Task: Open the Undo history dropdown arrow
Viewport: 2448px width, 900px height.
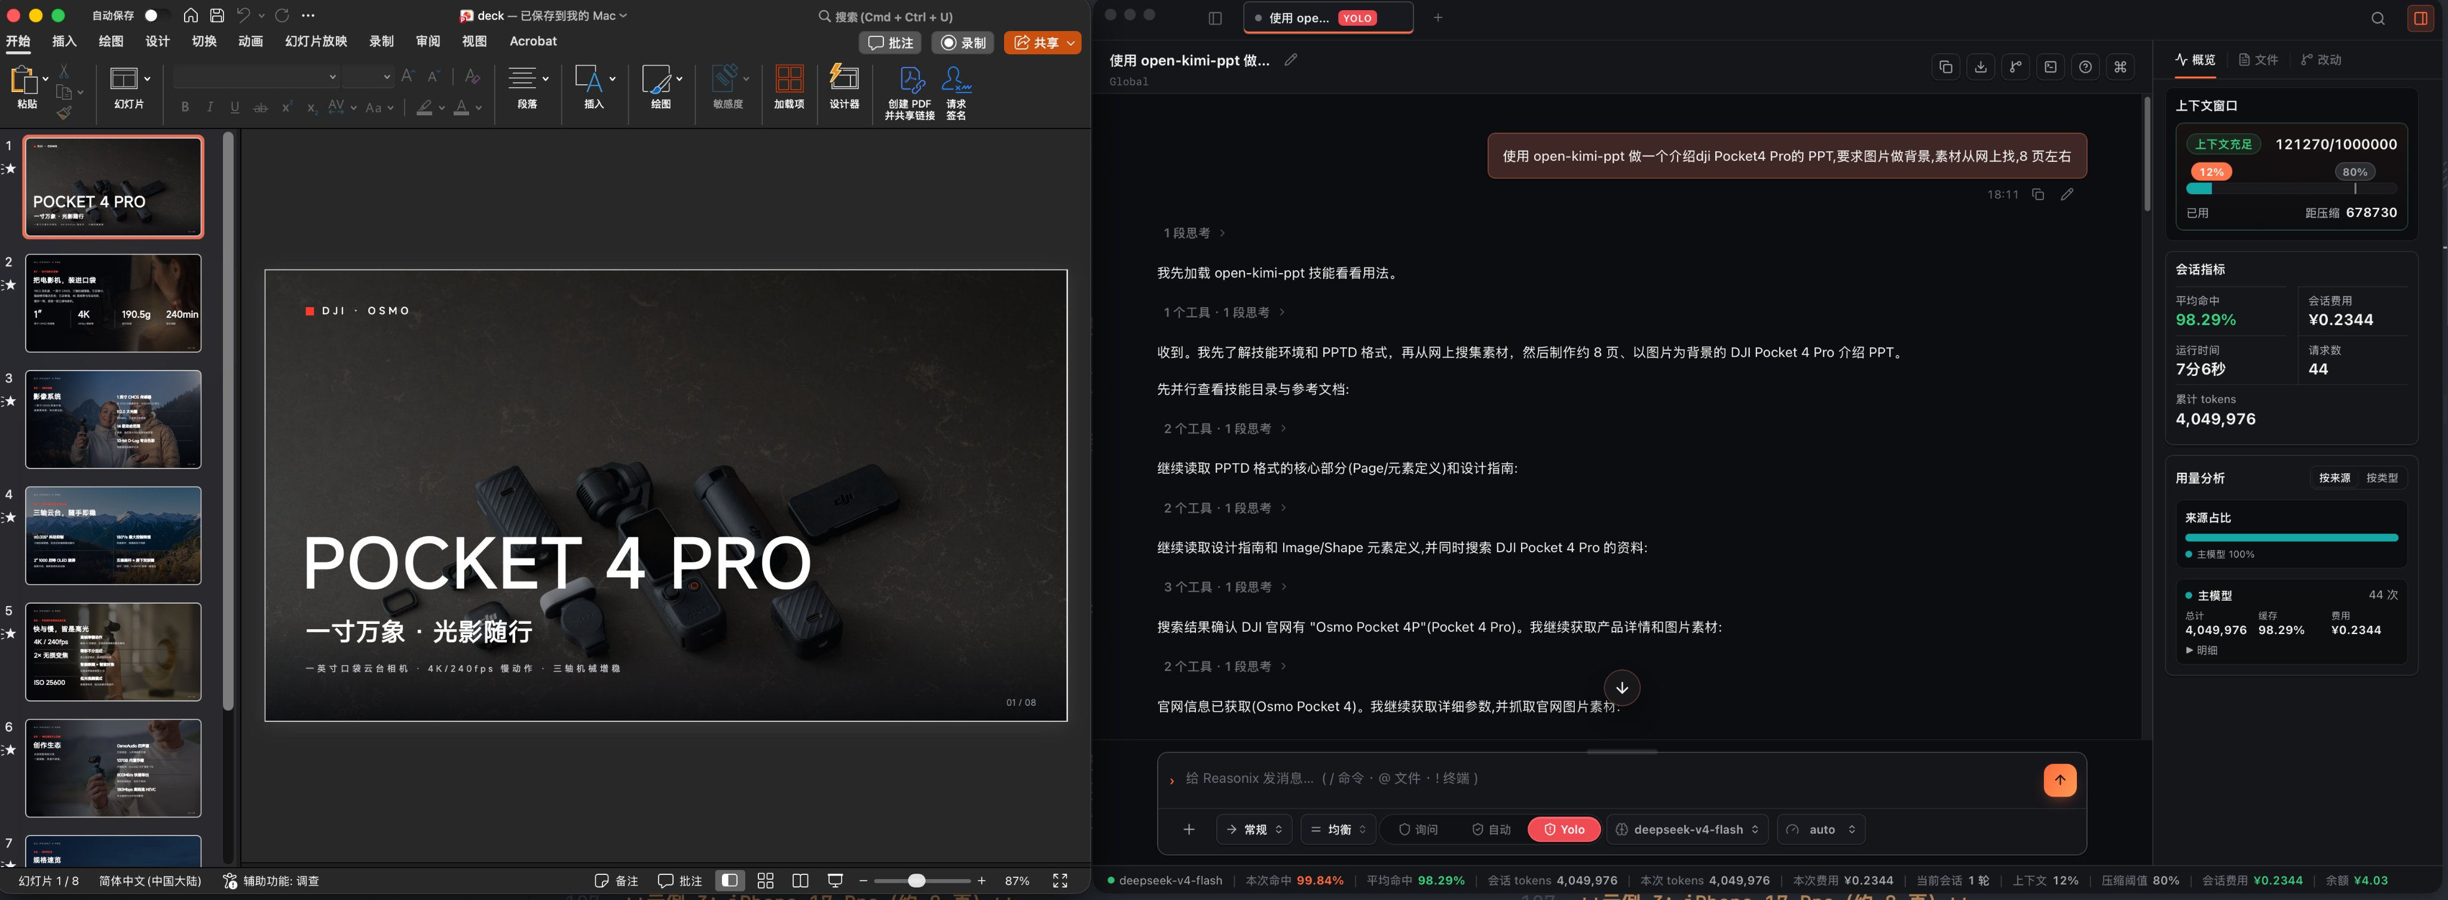Action: click(x=261, y=15)
